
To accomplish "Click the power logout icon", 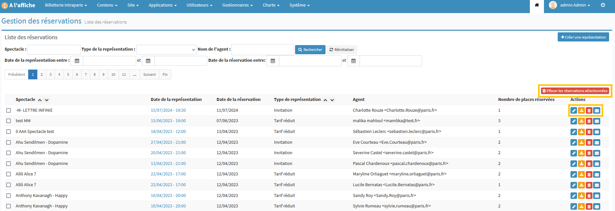I will (603, 5).
